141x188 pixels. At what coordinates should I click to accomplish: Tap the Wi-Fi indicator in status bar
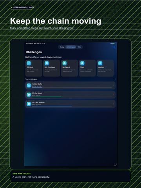pos(111,43)
